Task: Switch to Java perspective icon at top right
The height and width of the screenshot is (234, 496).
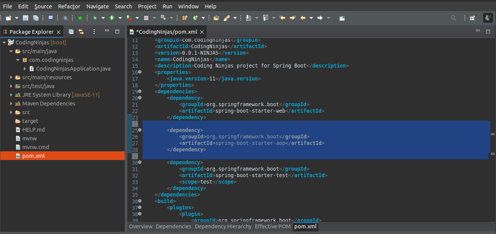Action: tap(488, 17)
